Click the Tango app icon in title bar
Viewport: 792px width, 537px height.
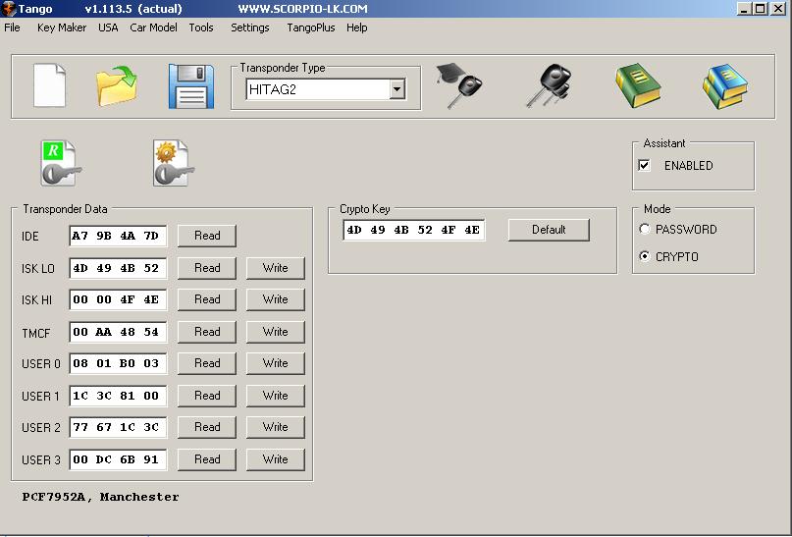tap(9, 9)
